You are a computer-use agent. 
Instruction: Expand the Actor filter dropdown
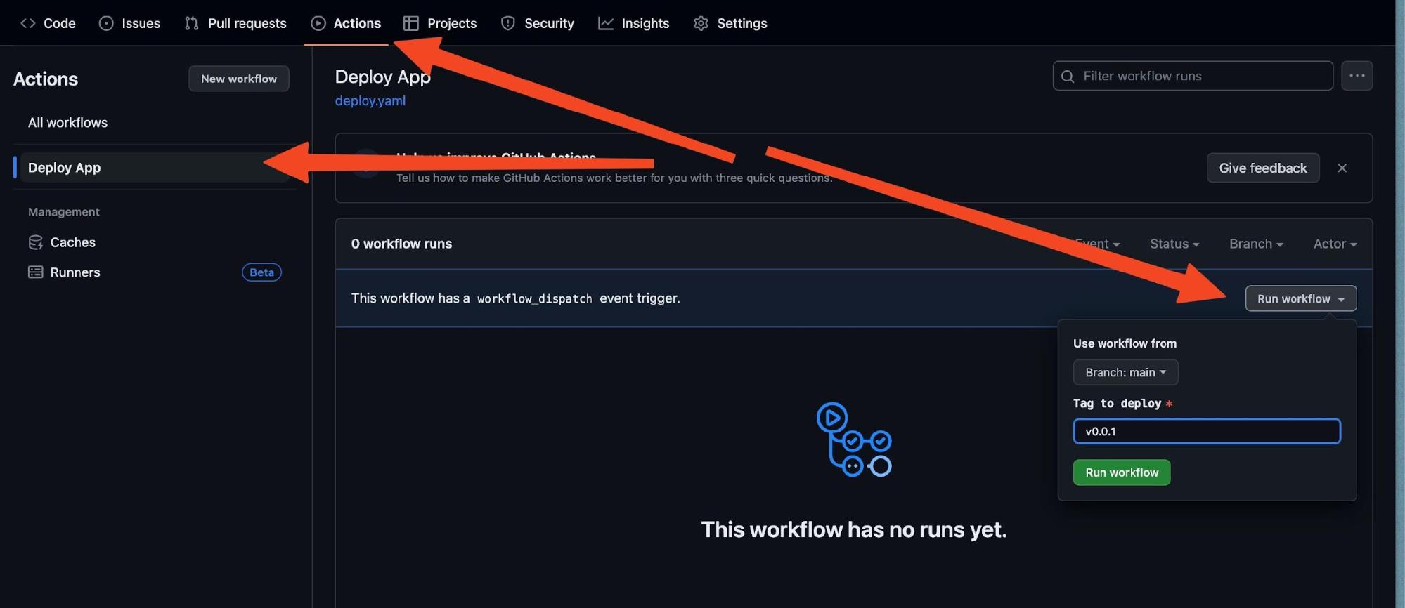[1334, 244]
